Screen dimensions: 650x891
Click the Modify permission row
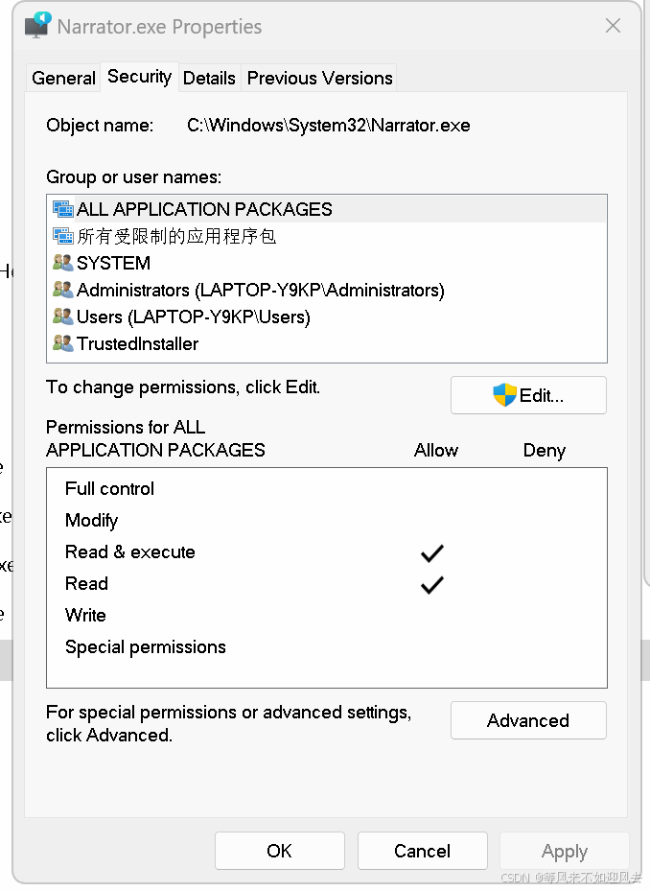327,520
